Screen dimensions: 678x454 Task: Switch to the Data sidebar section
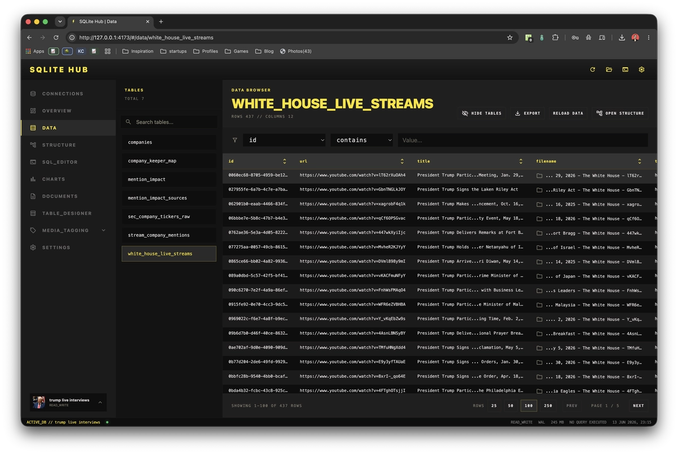coord(68,128)
